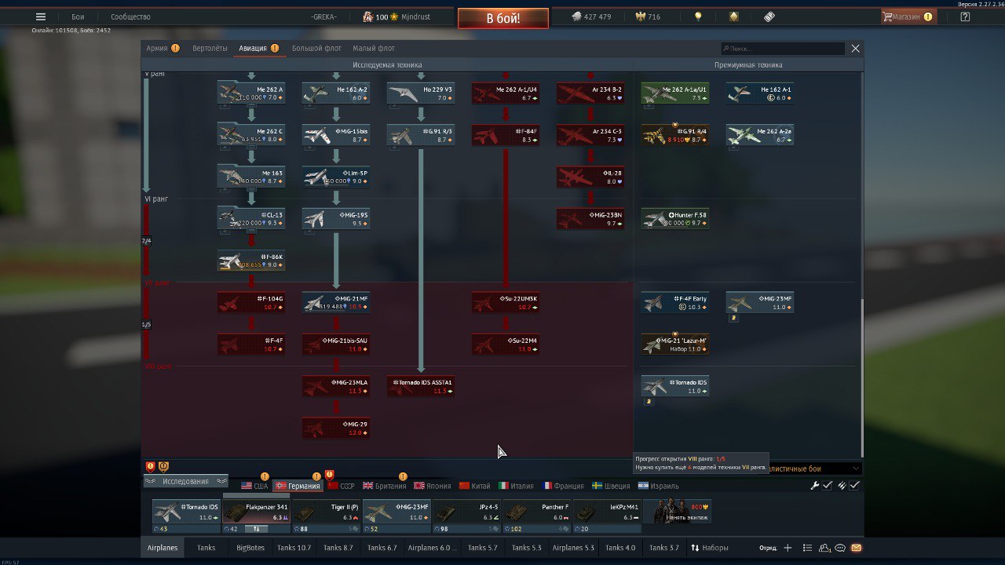
Task: Switch to the Армия tab
Action: coord(163,48)
